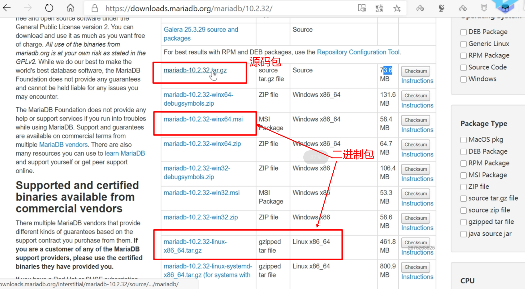Viewport: 525px width, 289px height.
Task: Download mariadb-10.2.32-win32.zip file
Action: [x=201, y=217]
